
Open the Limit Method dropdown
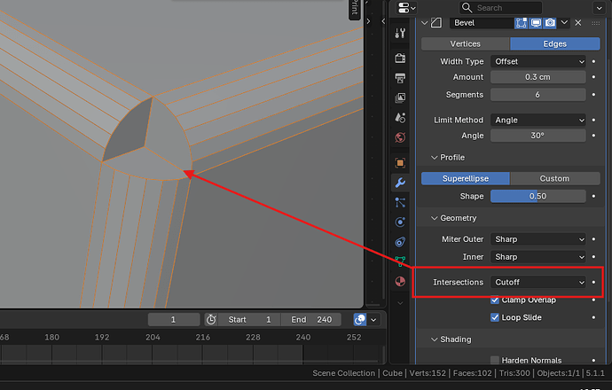coord(538,120)
